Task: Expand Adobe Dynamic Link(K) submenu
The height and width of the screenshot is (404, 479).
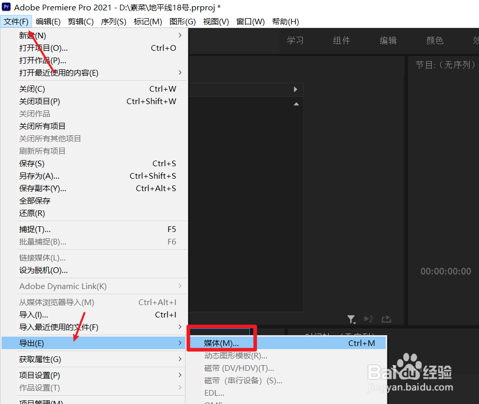Action: 94,286
